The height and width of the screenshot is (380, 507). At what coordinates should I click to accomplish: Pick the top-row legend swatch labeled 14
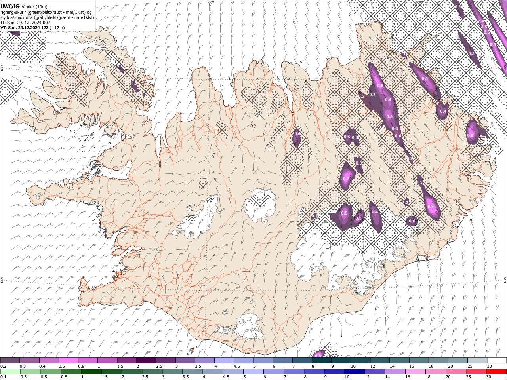pyautogui.click(x=399, y=360)
